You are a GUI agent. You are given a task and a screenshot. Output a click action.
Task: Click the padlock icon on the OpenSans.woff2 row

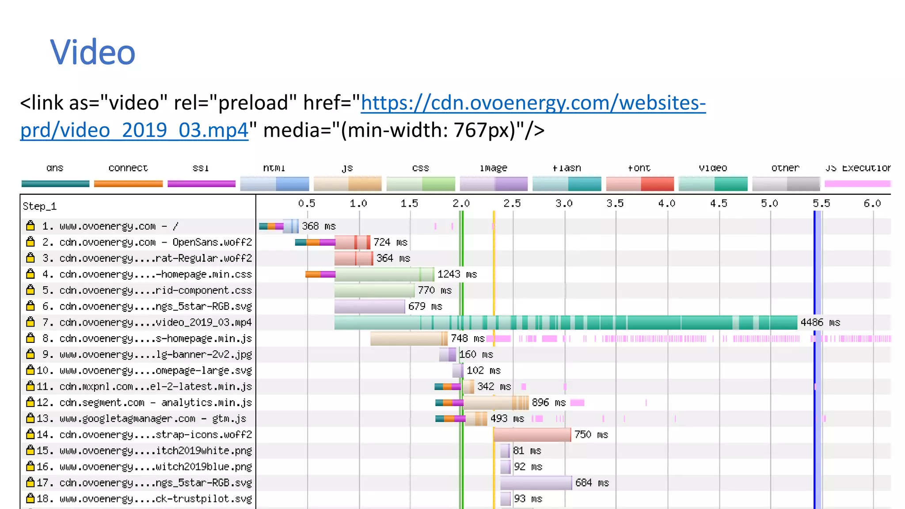point(30,242)
